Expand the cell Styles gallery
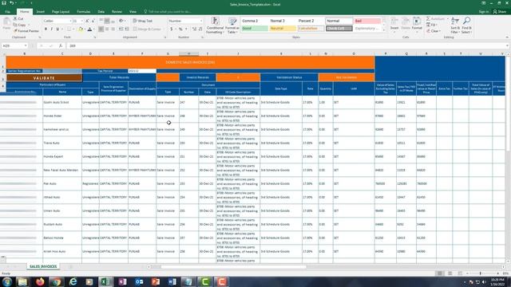 [383, 30]
